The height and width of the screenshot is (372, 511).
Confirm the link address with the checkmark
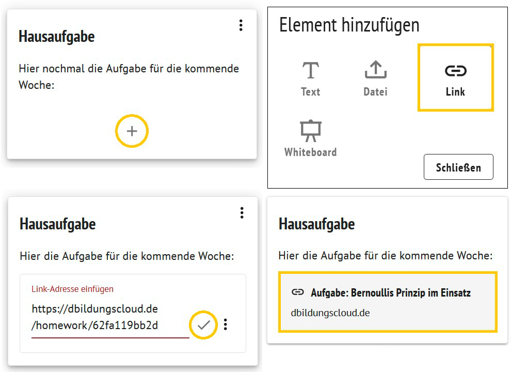204,324
